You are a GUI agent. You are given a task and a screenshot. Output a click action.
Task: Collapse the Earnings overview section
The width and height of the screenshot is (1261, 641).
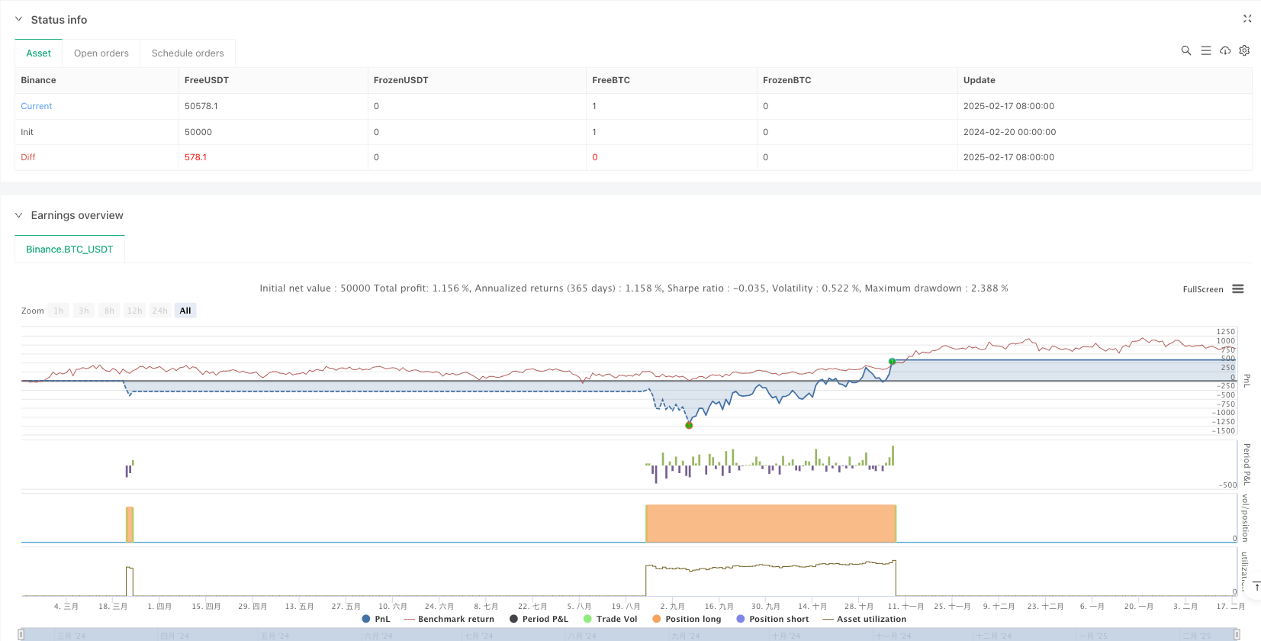coord(19,215)
